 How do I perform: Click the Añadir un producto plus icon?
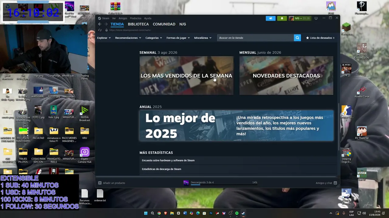click(x=100, y=183)
